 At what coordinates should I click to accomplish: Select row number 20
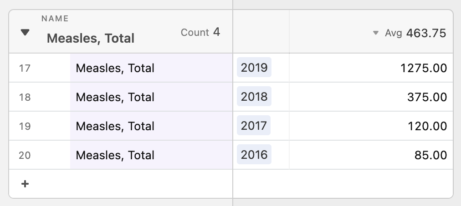tap(25, 155)
